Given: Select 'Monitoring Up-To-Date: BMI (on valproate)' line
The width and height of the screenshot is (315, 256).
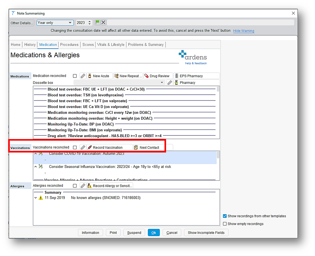Looking at the screenshot, I should pyautogui.click(x=84, y=130).
